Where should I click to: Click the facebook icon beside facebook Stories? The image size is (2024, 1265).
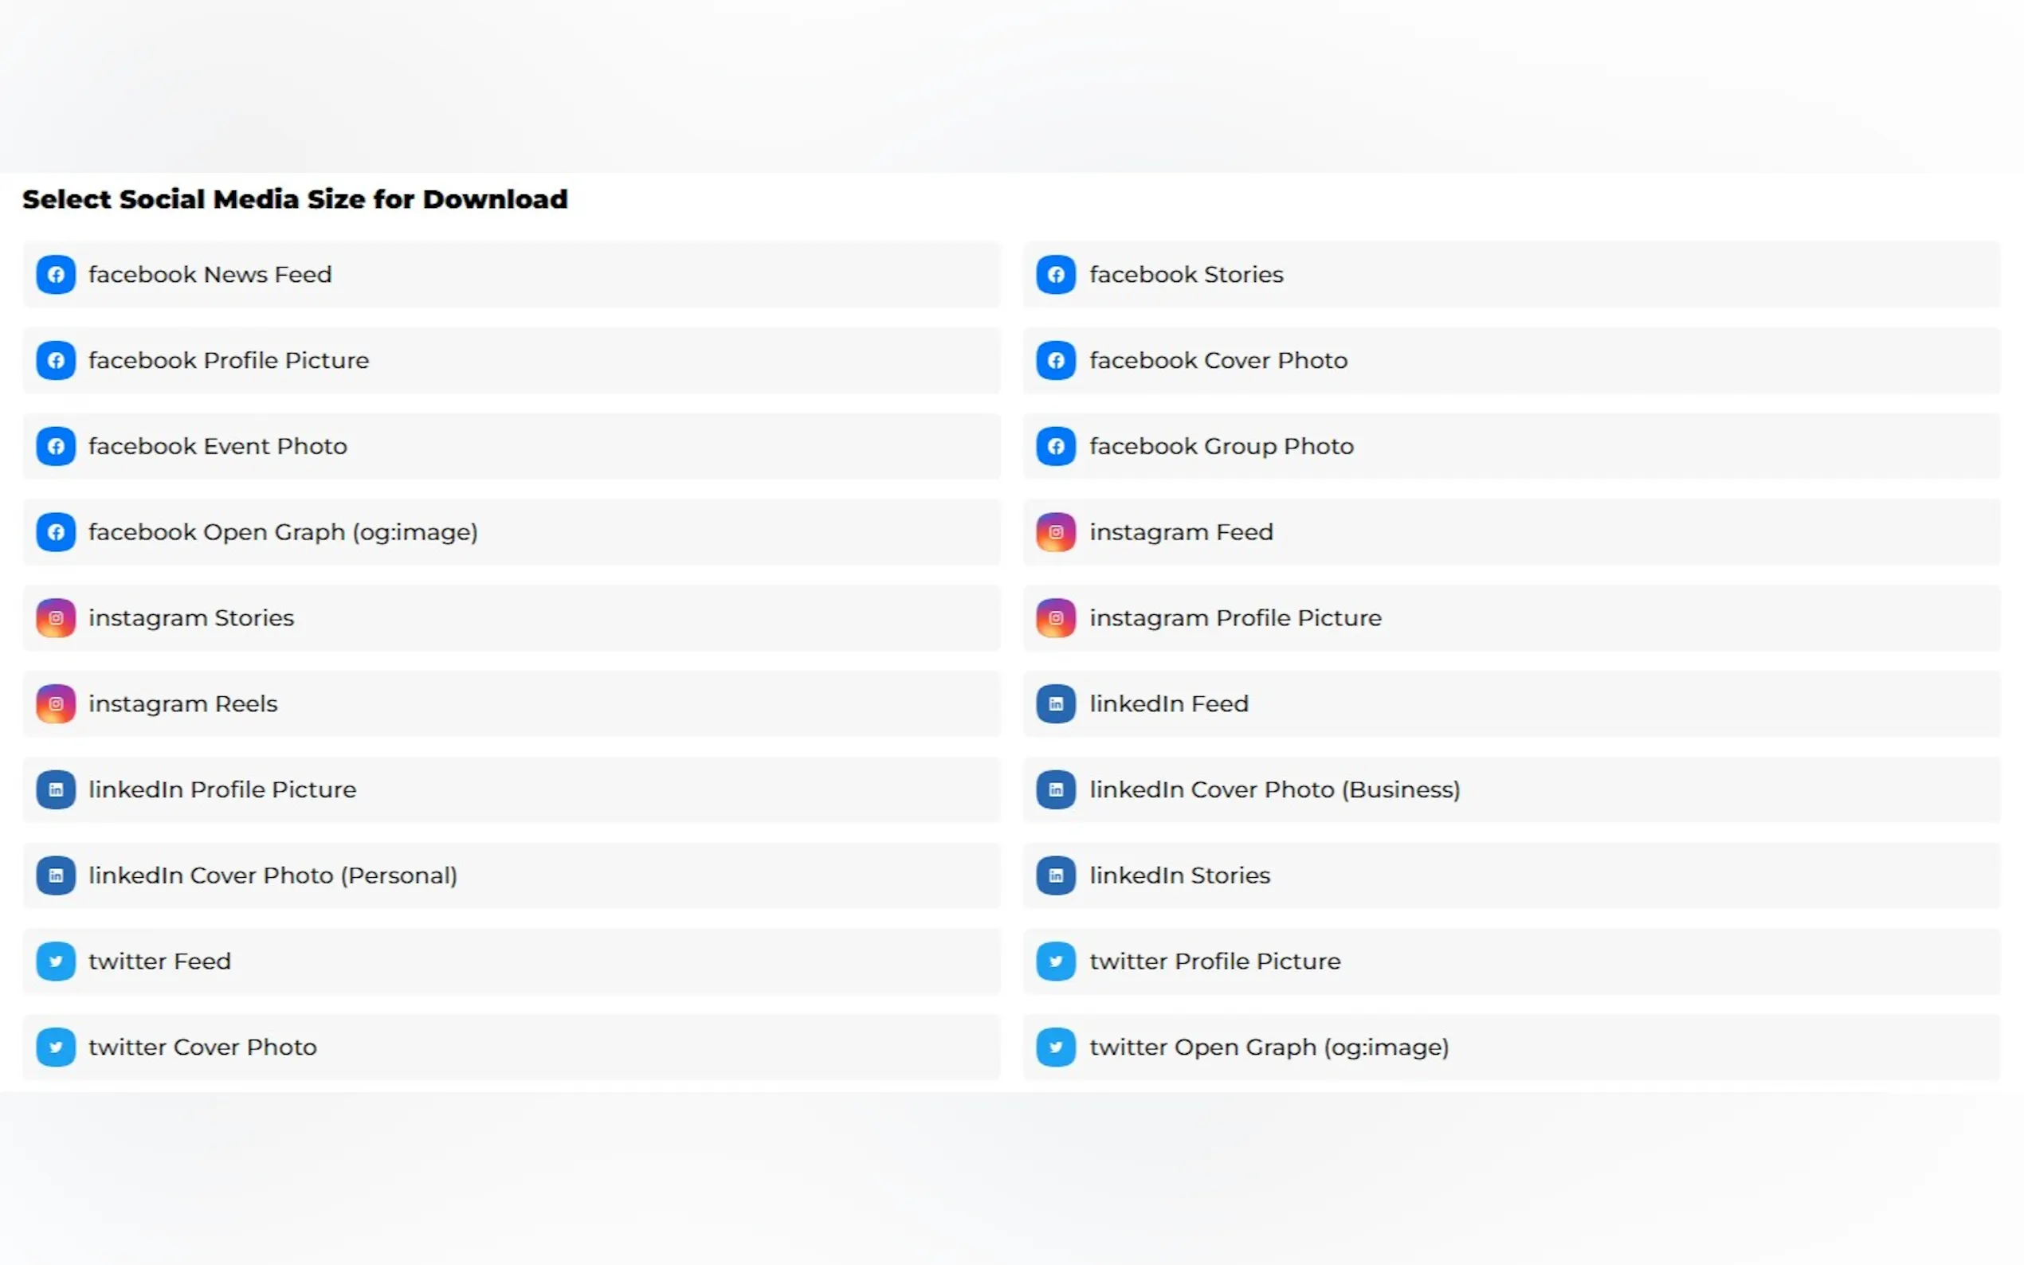tap(1055, 274)
